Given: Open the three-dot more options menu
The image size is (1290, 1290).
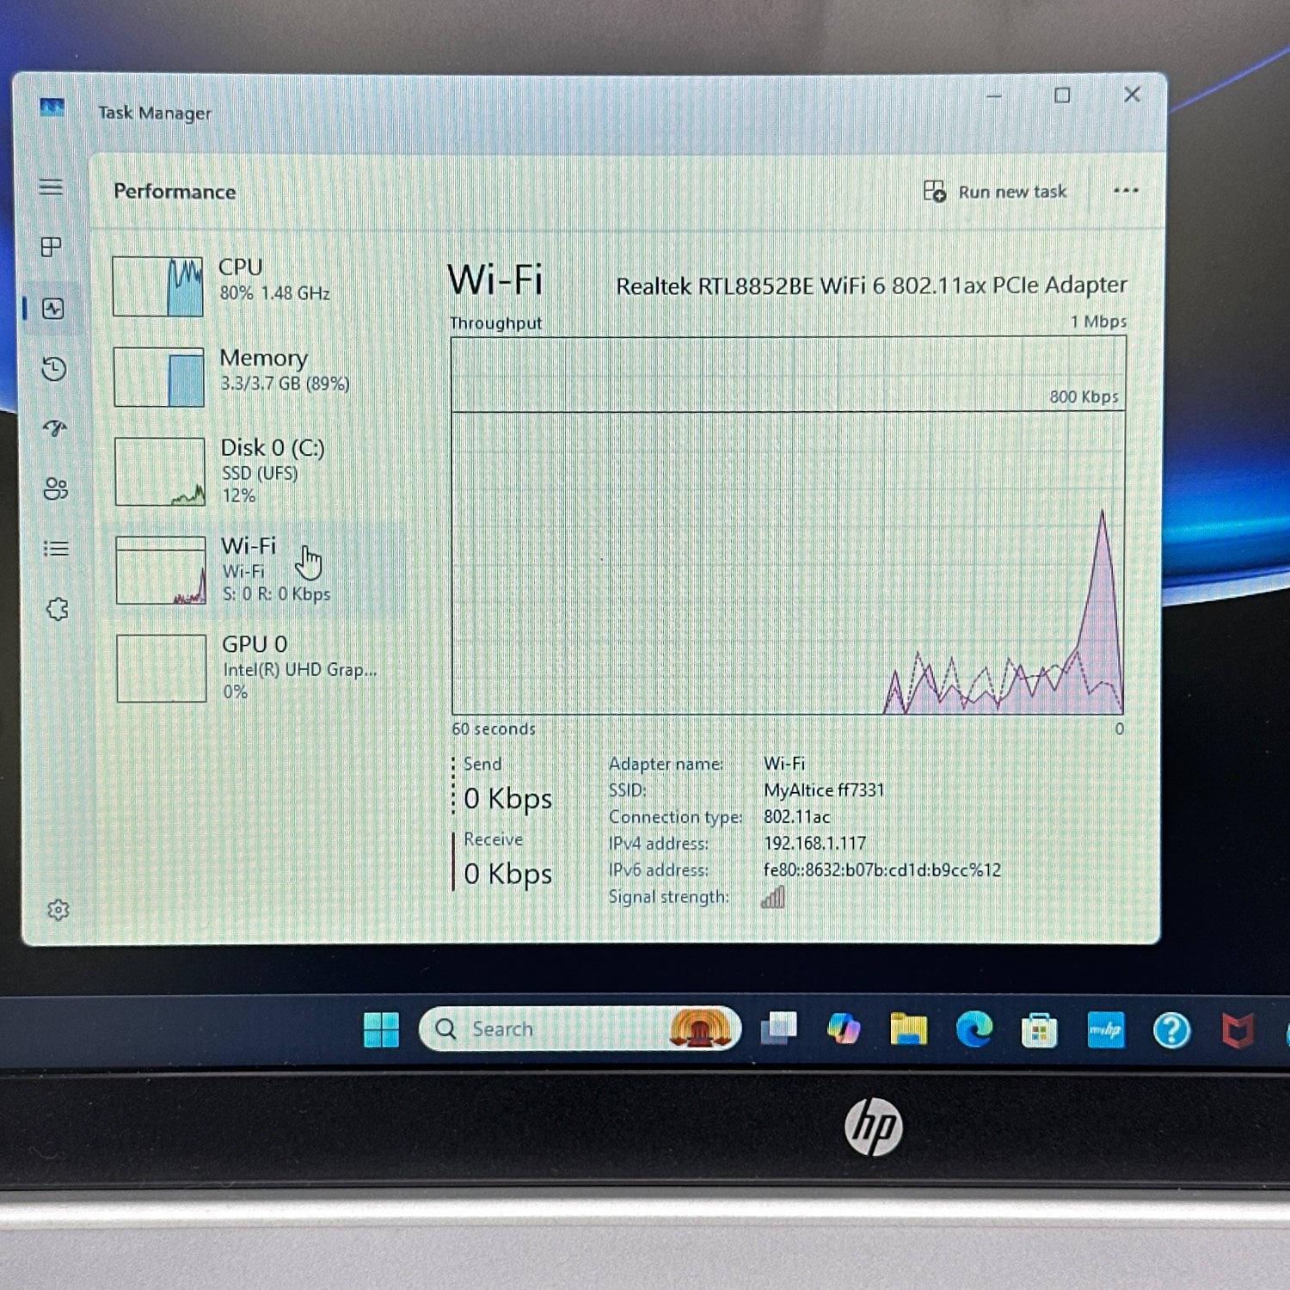Looking at the screenshot, I should coord(1125,190).
